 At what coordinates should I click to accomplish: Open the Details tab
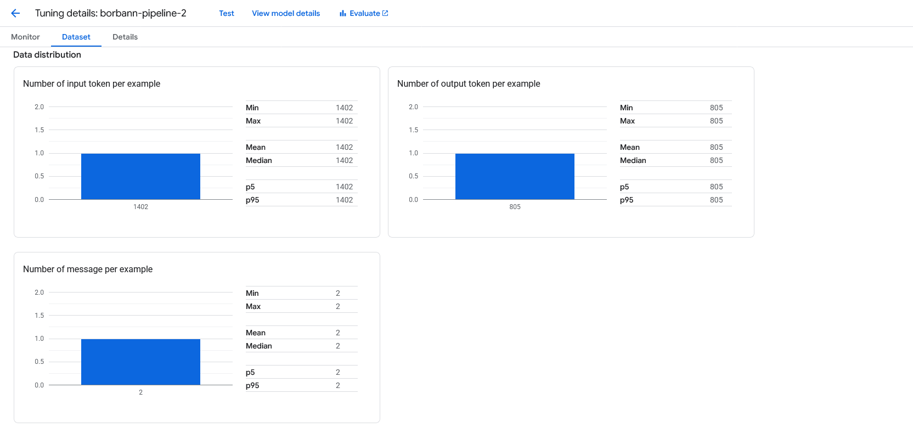pos(125,37)
